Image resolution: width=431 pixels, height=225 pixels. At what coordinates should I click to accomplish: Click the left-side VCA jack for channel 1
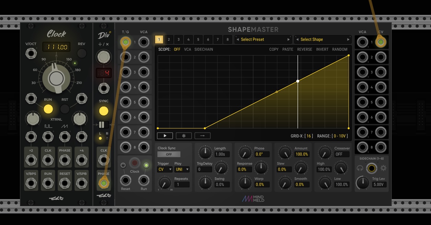point(144,42)
